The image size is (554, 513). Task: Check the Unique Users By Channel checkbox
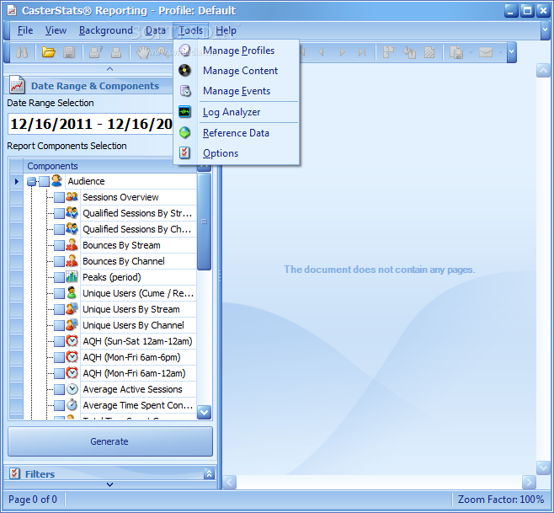pos(59,325)
